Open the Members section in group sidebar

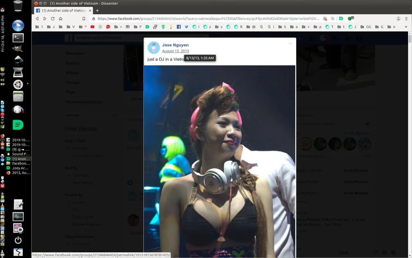pos(75,53)
